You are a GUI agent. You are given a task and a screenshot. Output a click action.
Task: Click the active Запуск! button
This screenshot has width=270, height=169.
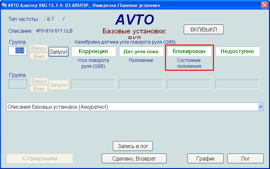pos(58,52)
